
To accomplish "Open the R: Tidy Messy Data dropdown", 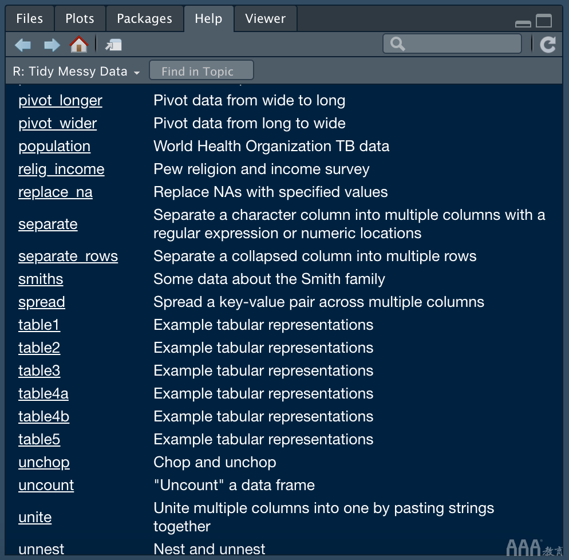I will [76, 72].
